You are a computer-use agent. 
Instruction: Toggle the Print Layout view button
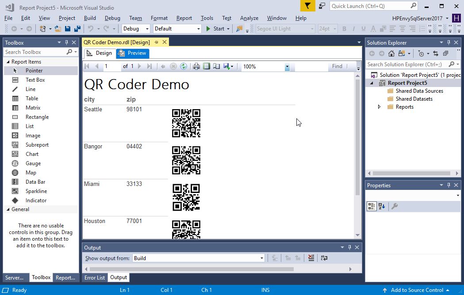(x=207, y=66)
